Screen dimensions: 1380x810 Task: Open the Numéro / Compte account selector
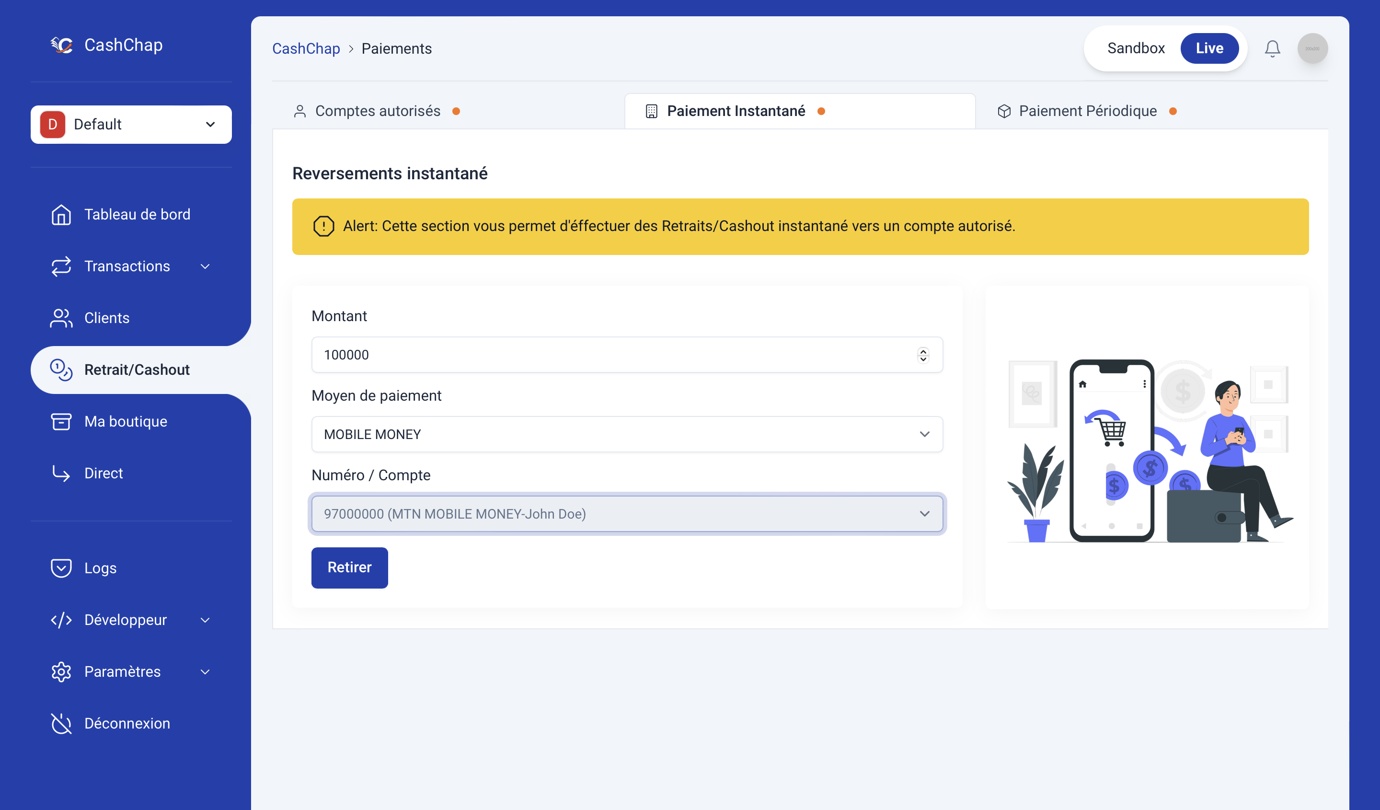(626, 513)
